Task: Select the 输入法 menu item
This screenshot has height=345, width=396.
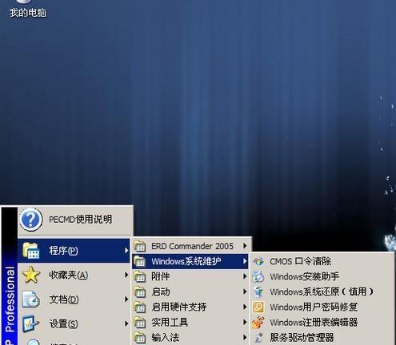Action: 190,338
